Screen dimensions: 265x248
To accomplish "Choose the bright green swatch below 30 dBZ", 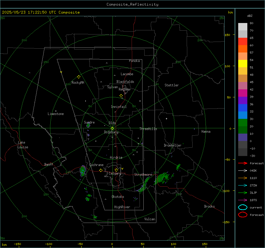I will (x=243, y=122).
